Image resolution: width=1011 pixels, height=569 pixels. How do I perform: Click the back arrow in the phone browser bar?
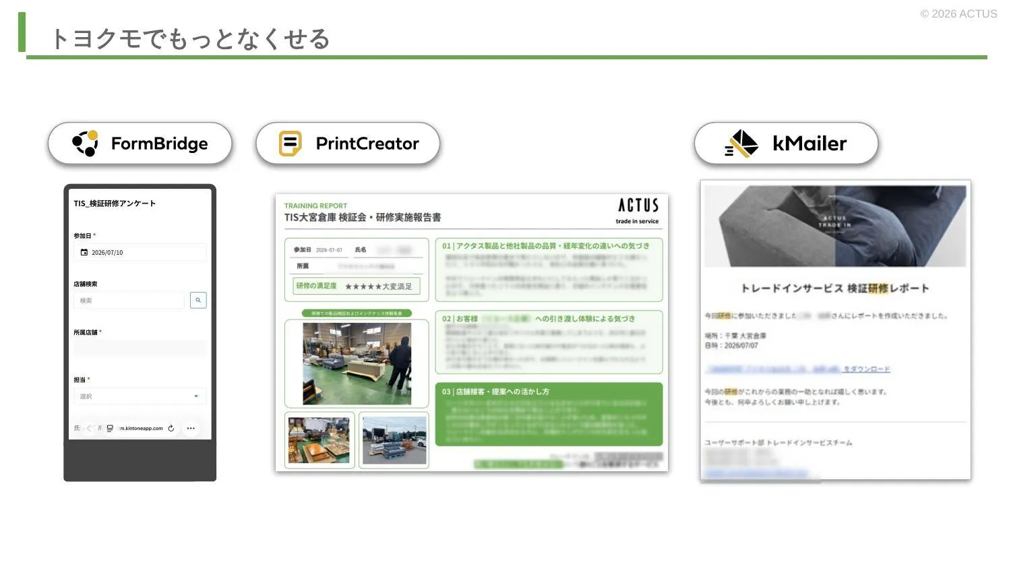click(89, 428)
